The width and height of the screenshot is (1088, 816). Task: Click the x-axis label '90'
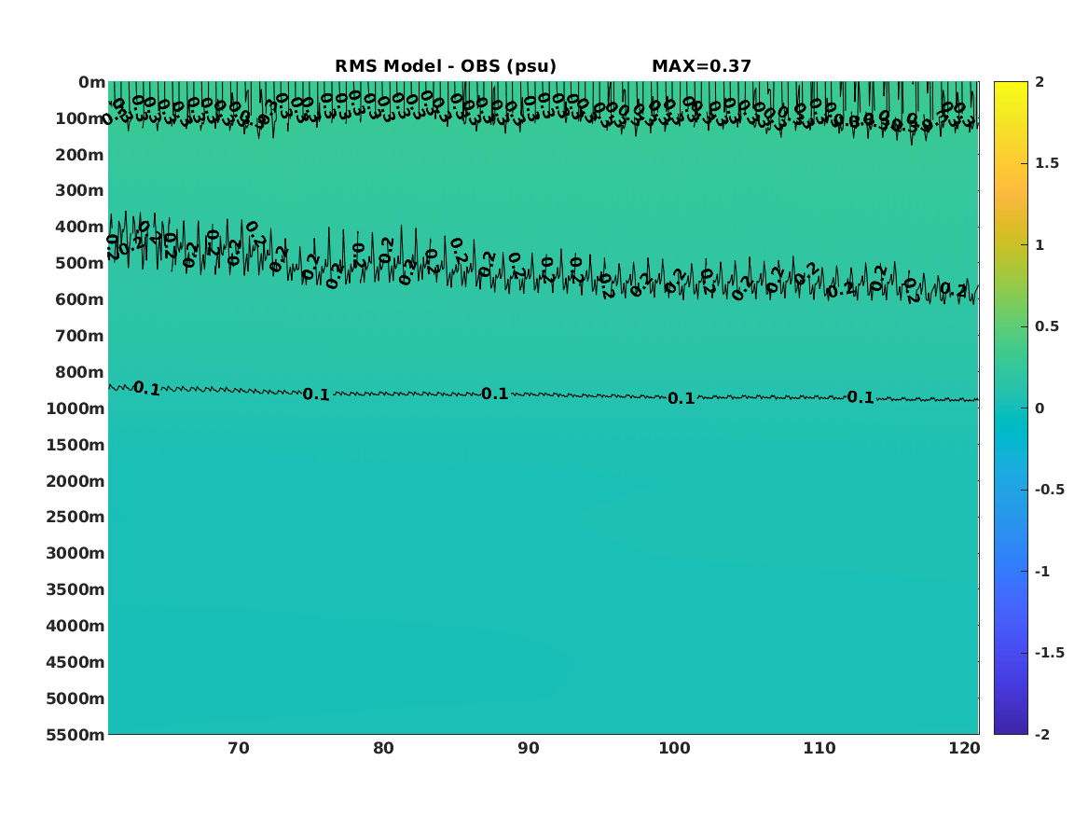[529, 749]
